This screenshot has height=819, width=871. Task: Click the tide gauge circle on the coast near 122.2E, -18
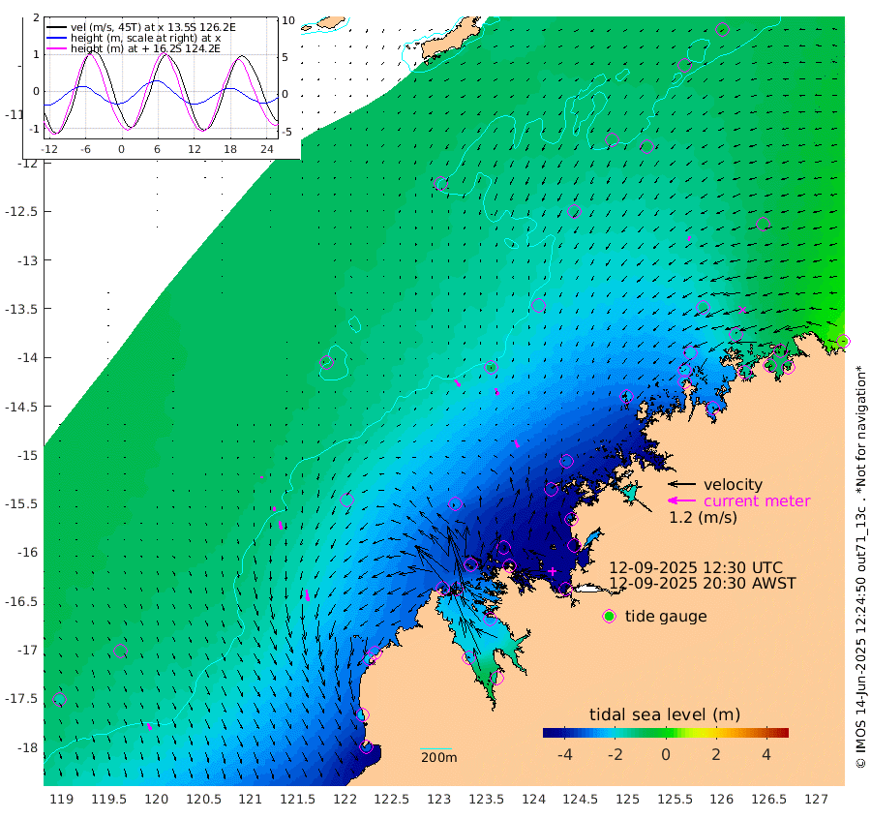tap(366, 746)
